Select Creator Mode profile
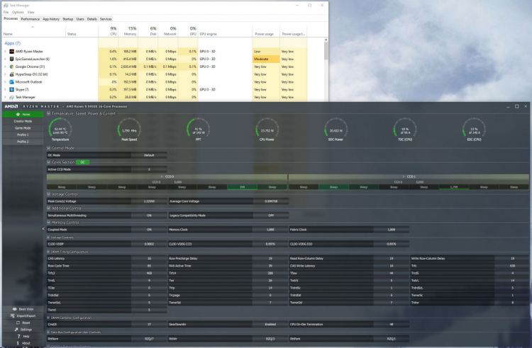The width and height of the screenshot is (532, 348). pos(23,121)
